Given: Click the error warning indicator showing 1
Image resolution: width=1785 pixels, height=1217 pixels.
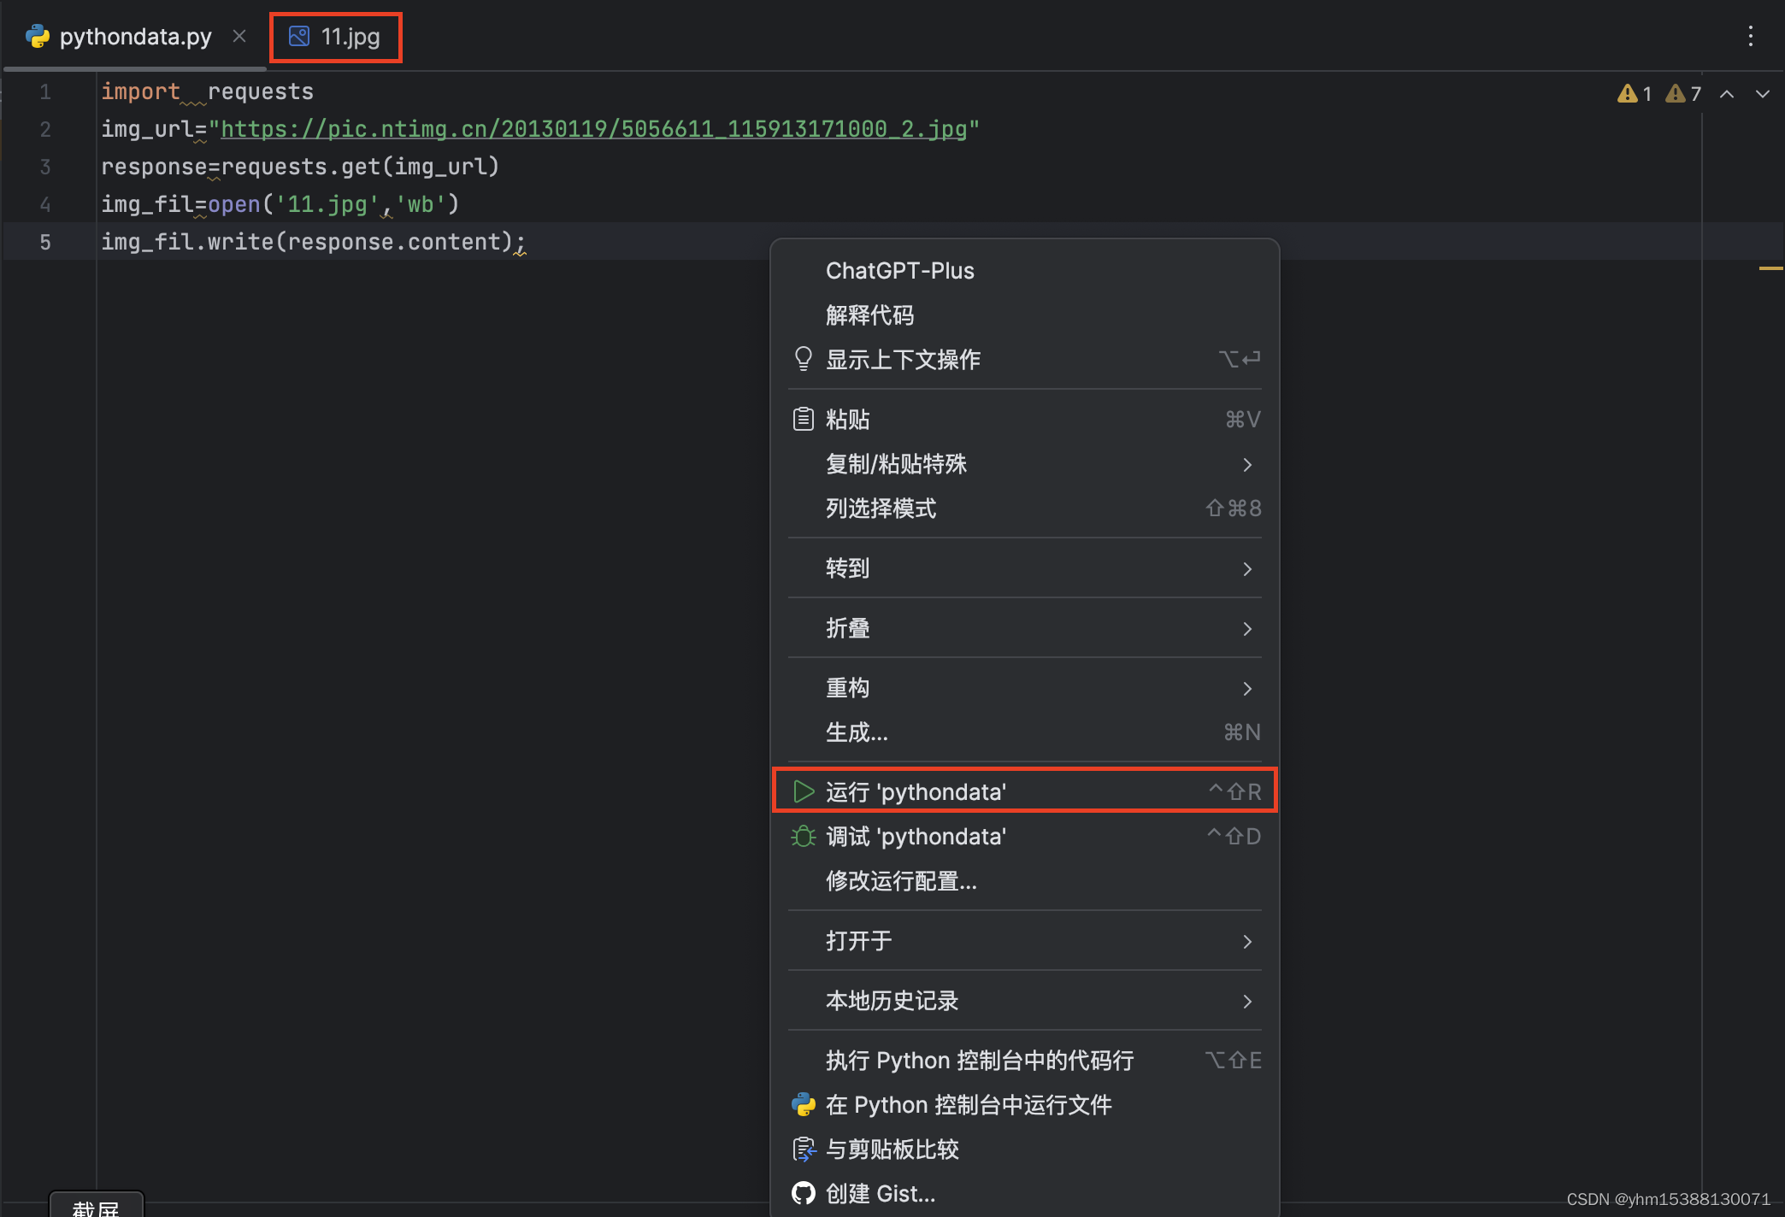Looking at the screenshot, I should click(1635, 93).
